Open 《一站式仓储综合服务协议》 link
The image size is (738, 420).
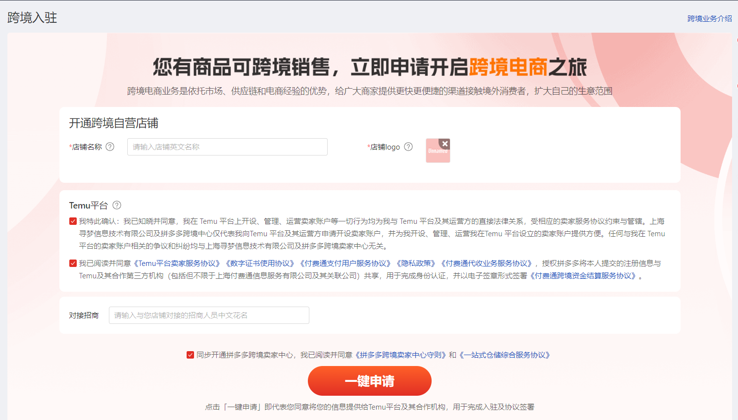point(504,355)
